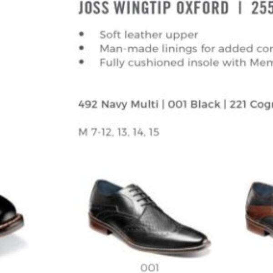Click the vertical divider in the heading
Image resolution: width=273 pixels, height=273 pixels.
click(x=240, y=8)
